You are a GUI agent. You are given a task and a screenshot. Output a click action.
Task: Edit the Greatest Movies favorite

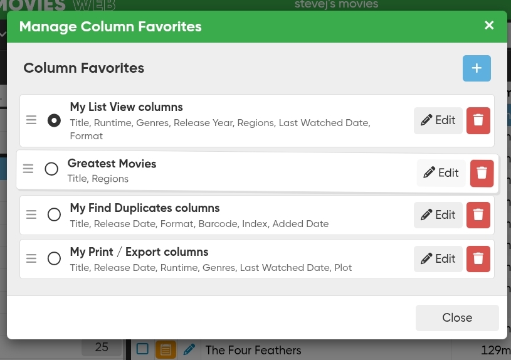(441, 173)
